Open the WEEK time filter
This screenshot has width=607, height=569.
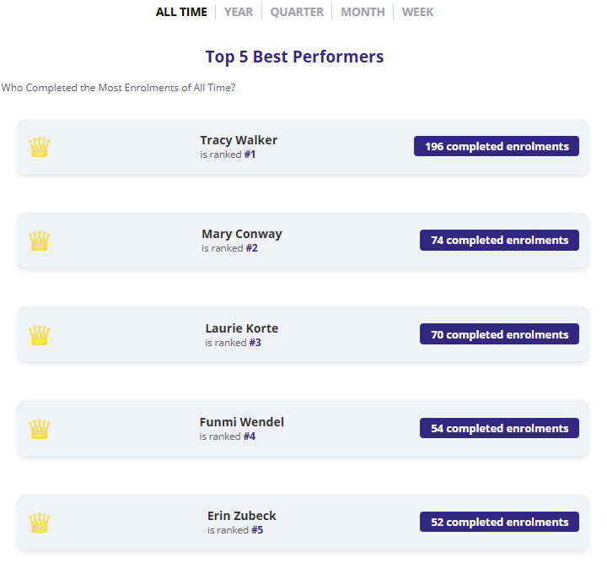click(417, 12)
